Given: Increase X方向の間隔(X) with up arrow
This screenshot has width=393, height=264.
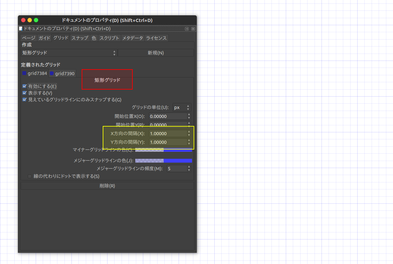Looking at the screenshot, I should coord(189,132).
